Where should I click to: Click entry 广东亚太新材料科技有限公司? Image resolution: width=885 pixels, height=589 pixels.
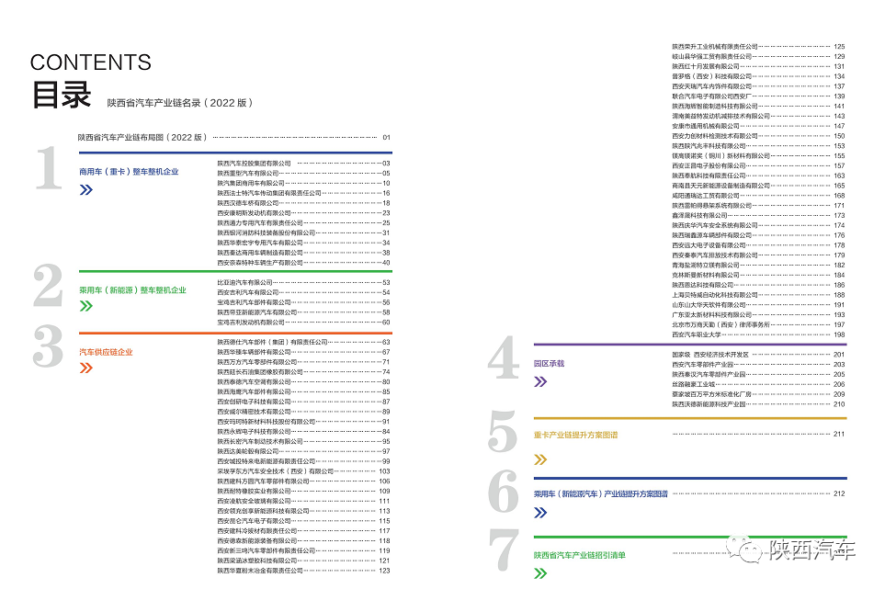point(711,315)
